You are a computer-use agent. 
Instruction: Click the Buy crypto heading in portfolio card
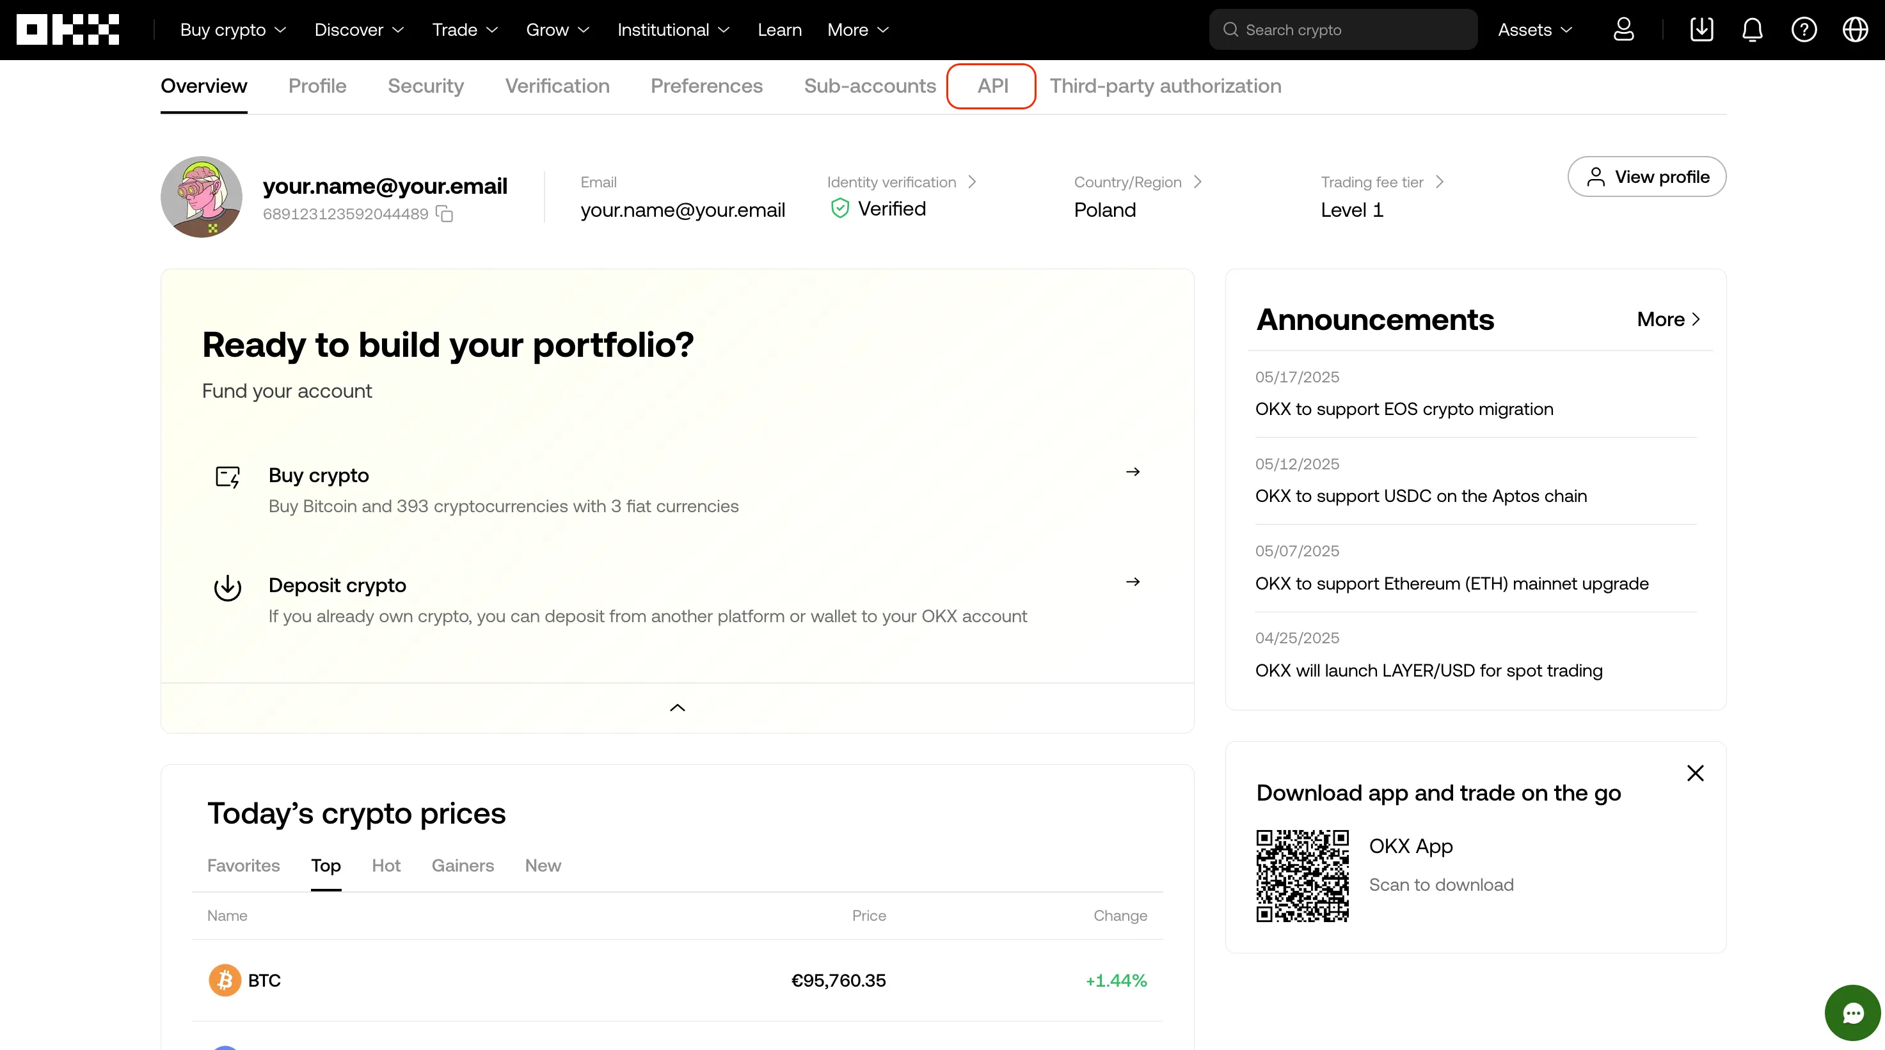point(318,474)
